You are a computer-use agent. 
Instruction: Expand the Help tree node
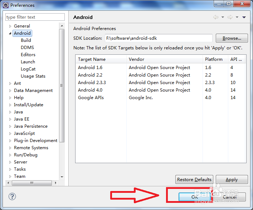tap(10, 98)
